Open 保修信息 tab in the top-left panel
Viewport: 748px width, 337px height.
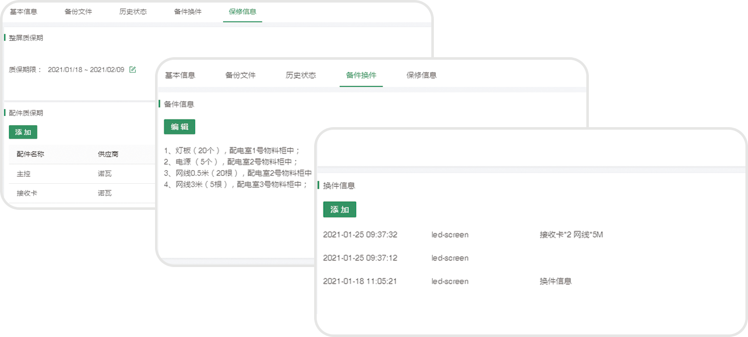243,12
